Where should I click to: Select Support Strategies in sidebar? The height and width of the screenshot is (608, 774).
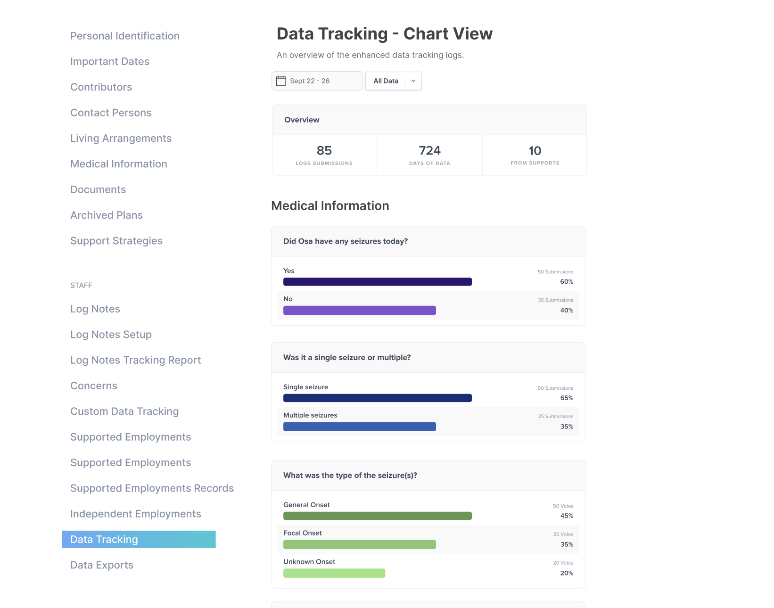pyautogui.click(x=116, y=241)
